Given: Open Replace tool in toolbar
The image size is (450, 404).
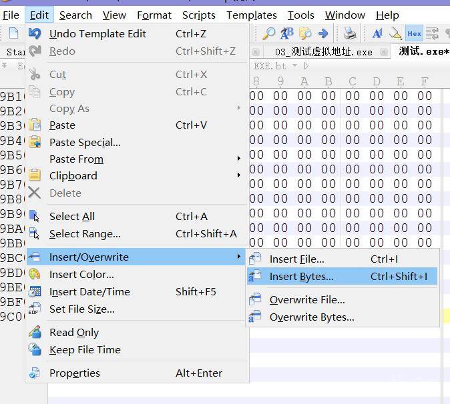Looking at the screenshot, I should [x=287, y=33].
